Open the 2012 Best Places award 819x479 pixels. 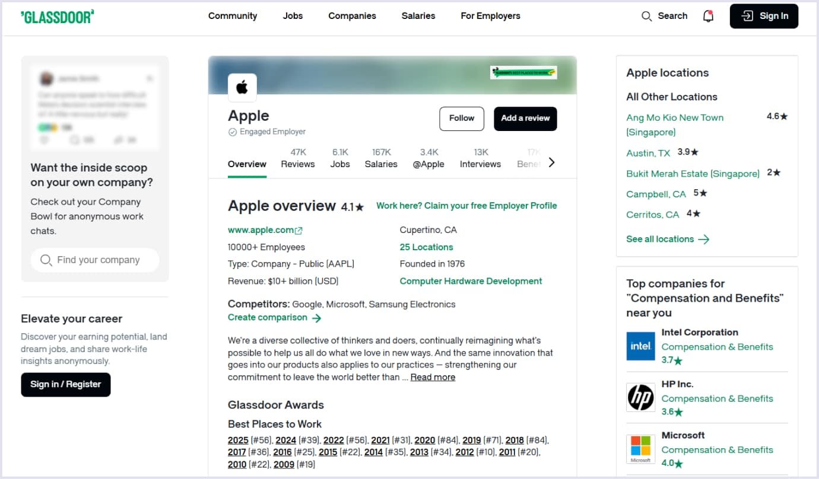click(465, 452)
